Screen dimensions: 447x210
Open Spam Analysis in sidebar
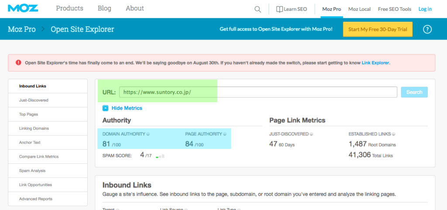(x=48, y=171)
